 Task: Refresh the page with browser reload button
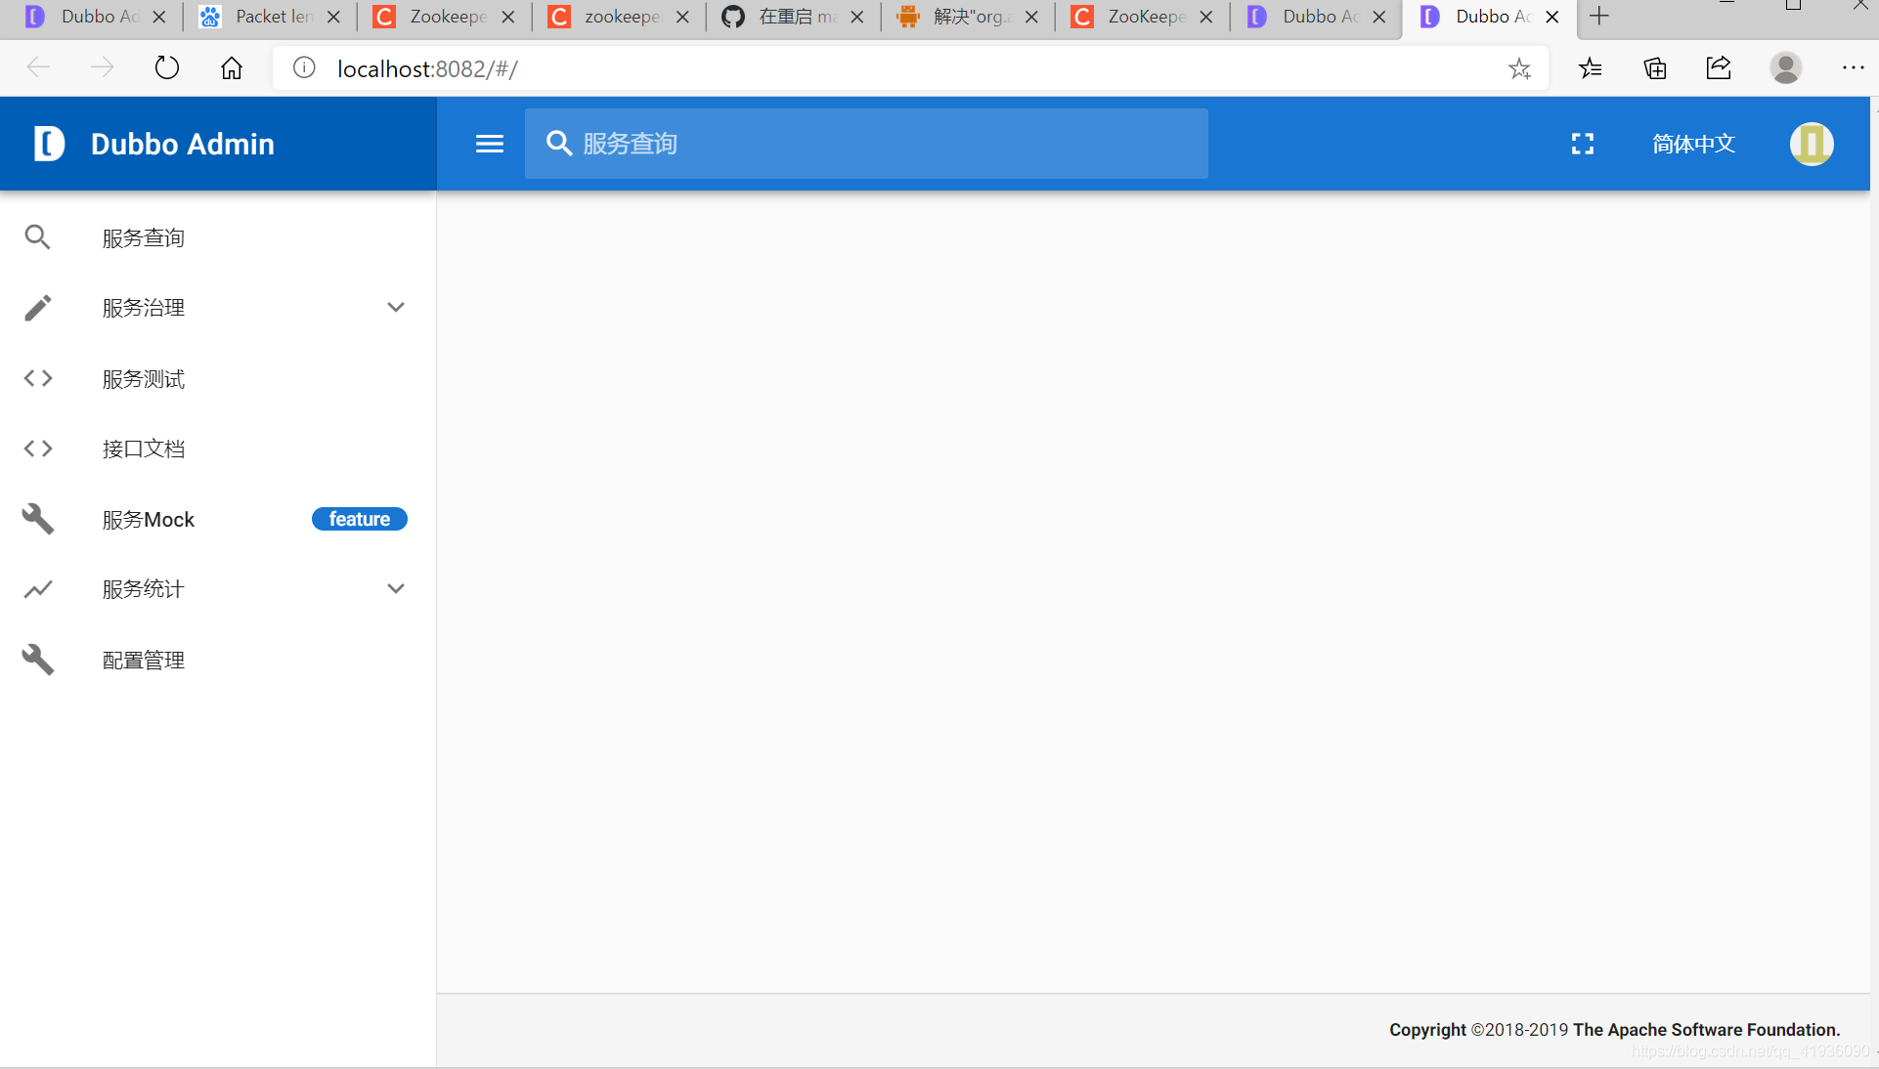click(167, 68)
